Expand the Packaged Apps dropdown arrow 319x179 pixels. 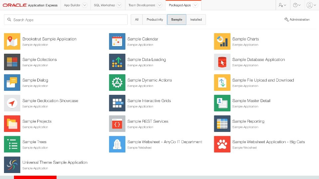(x=195, y=5)
